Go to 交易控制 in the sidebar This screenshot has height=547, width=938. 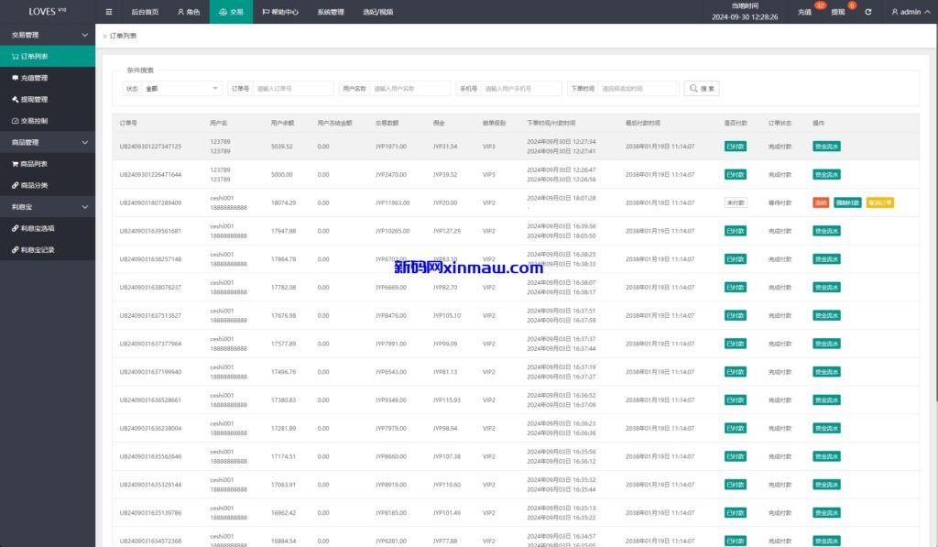tap(34, 121)
